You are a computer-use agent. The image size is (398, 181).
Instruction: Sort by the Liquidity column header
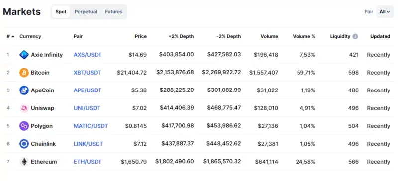(340, 37)
